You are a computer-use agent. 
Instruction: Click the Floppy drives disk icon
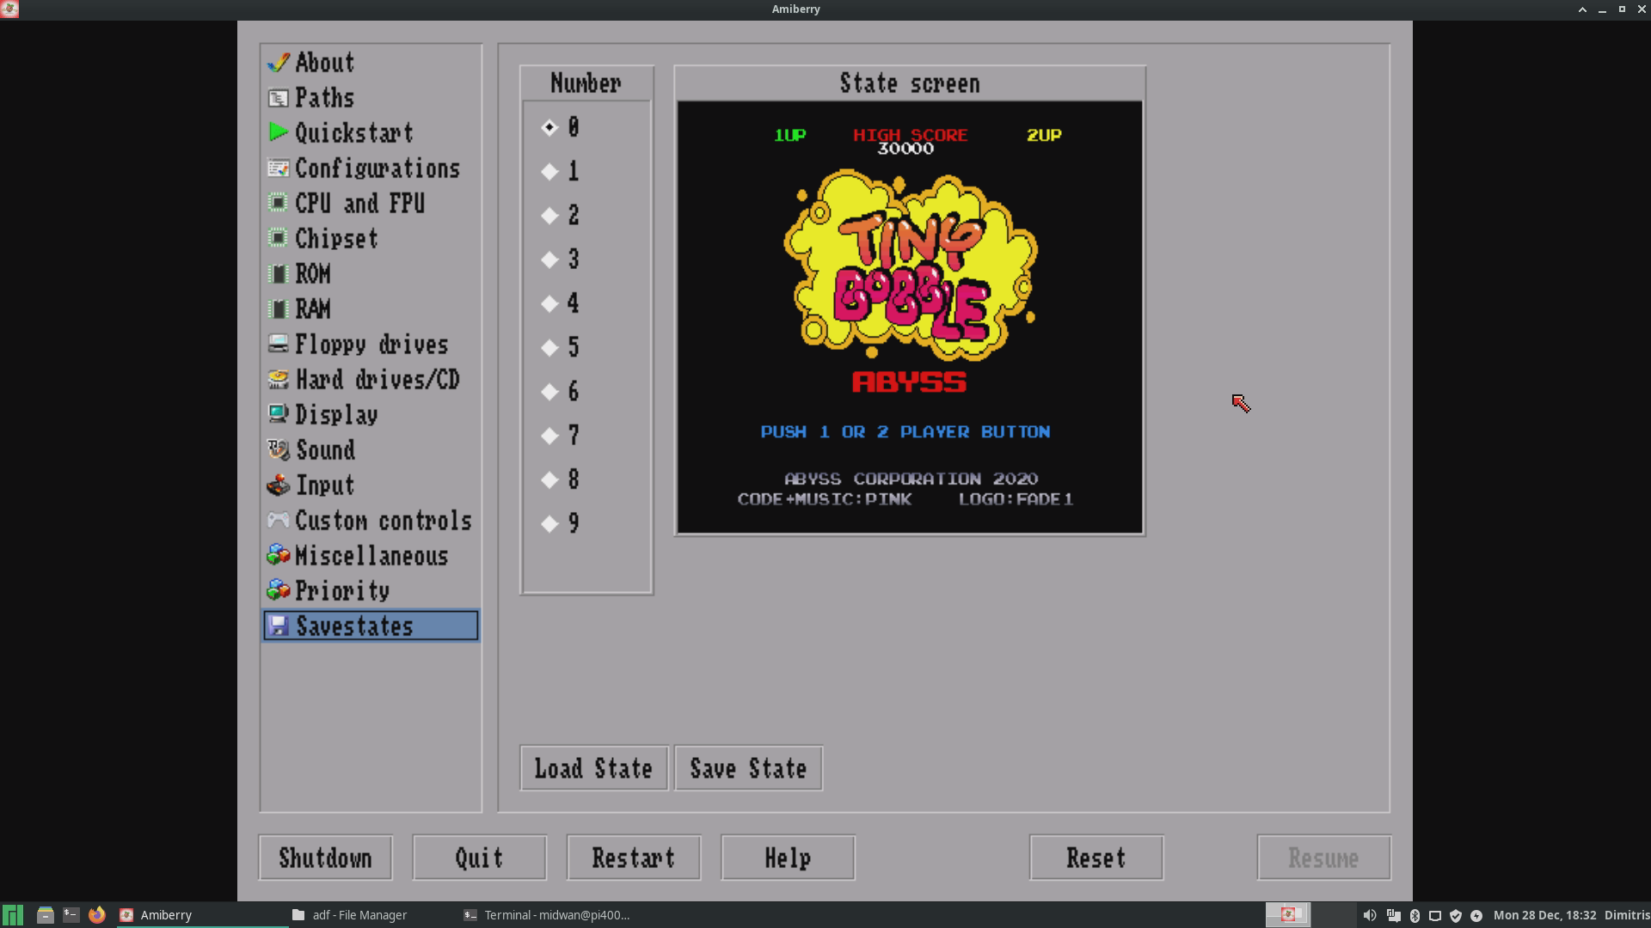(278, 343)
